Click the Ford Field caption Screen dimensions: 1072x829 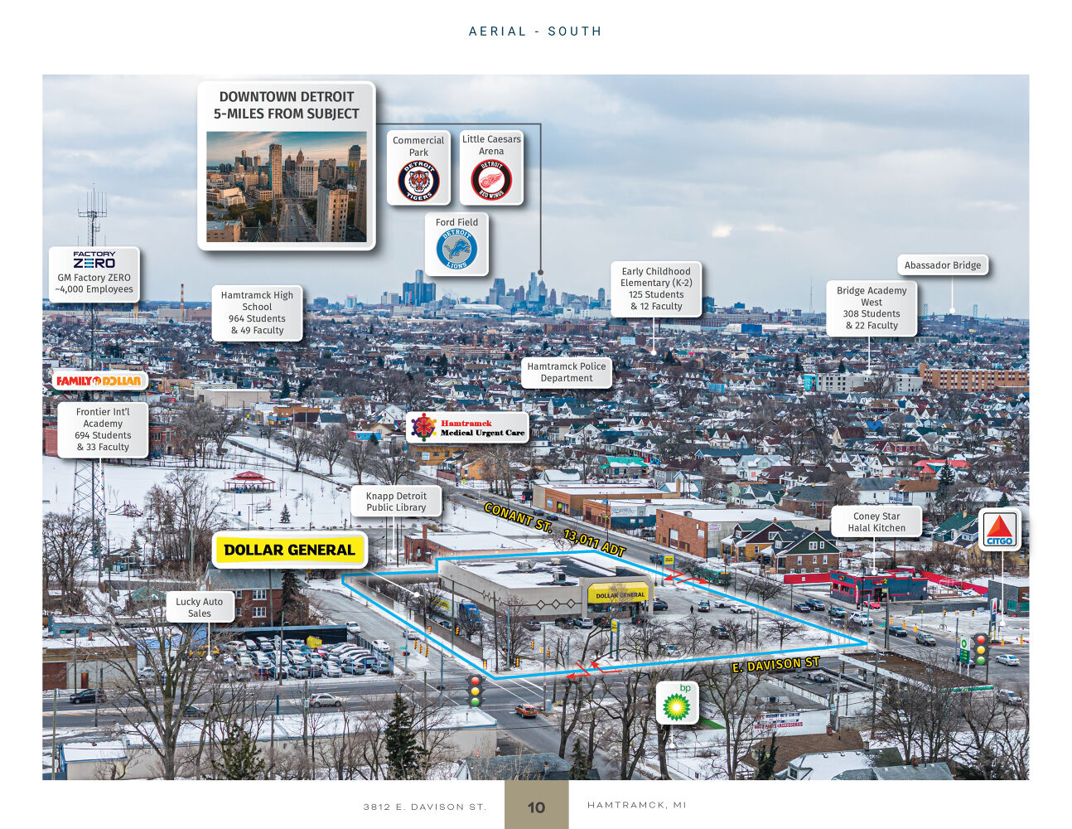(x=456, y=222)
